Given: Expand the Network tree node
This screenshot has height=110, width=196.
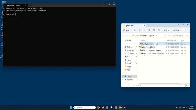Looking at the screenshot, I should coord(123,79).
